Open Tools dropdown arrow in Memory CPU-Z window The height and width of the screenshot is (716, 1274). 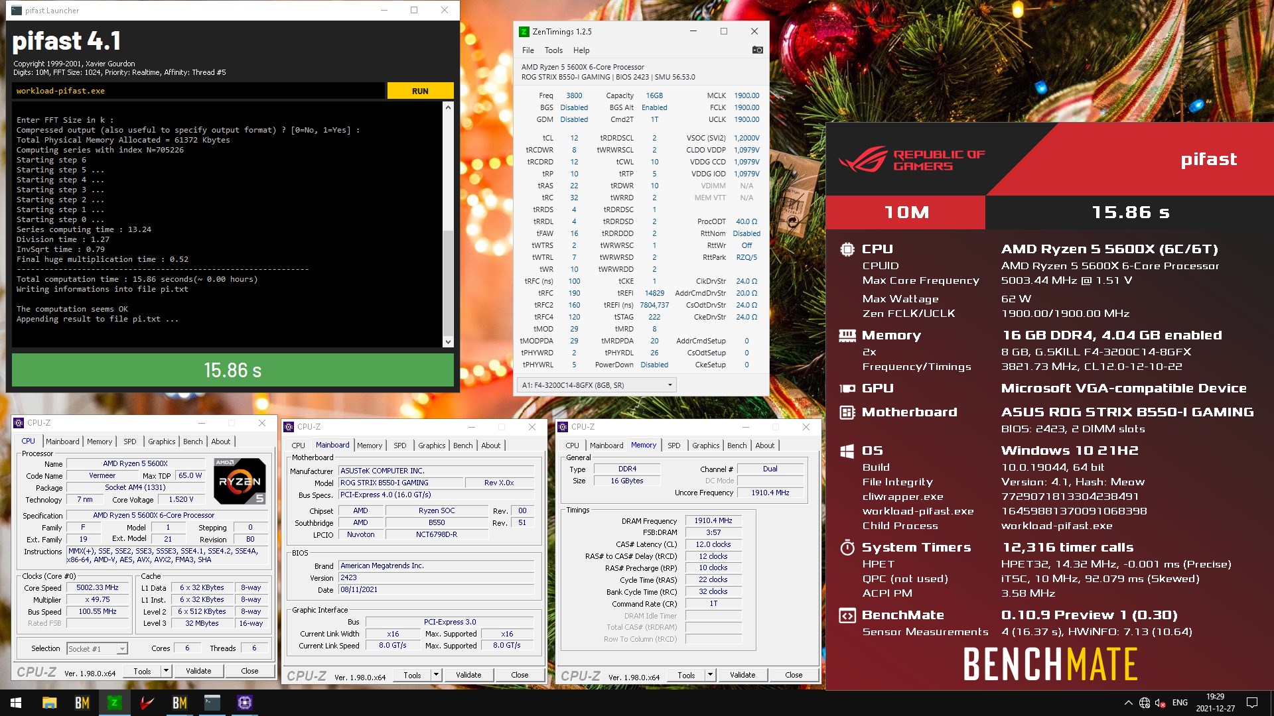[710, 675]
